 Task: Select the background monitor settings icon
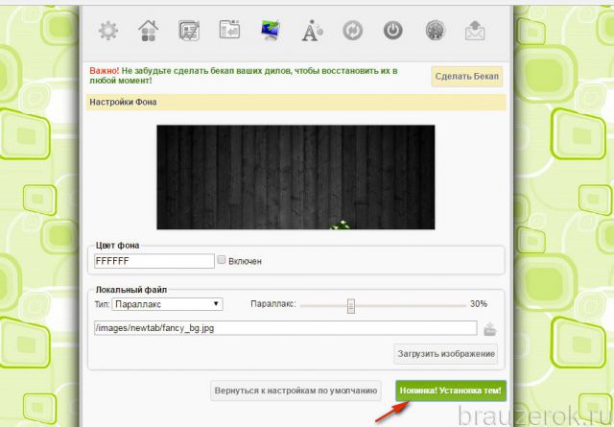(x=271, y=30)
